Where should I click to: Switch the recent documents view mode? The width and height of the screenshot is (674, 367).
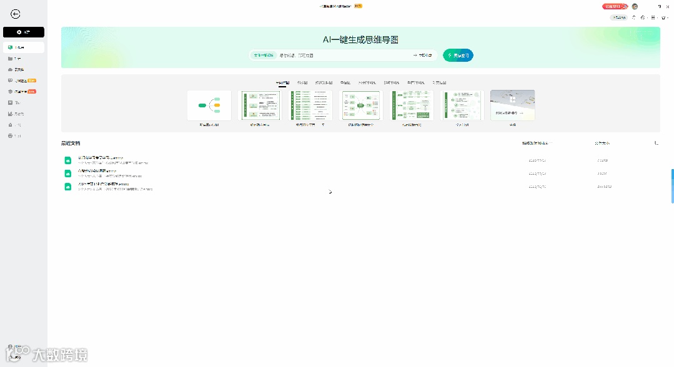click(x=655, y=143)
